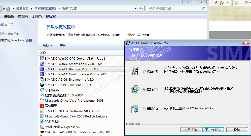Click the SIMATIC WinCC Configuration icon

[42, 74]
